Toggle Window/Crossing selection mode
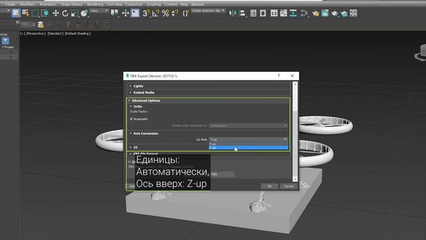The height and width of the screenshot is (240, 426). pos(45,13)
